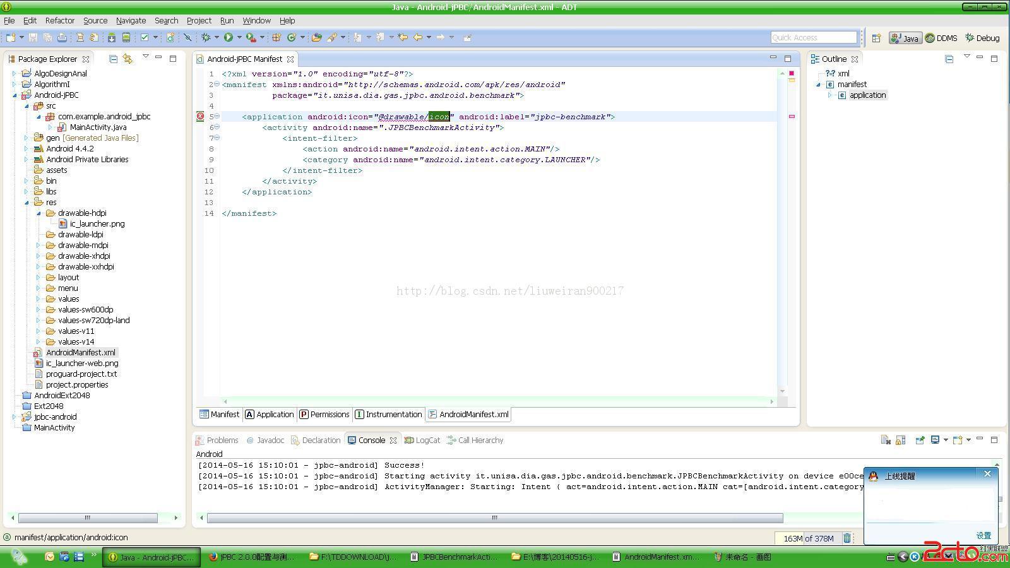
Task: Click the Clear Console icon
Action: [x=885, y=441]
